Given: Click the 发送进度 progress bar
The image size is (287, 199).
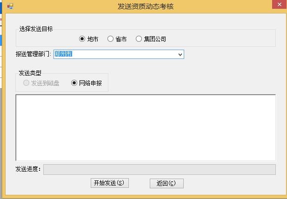Looking at the screenshot, I should click(159, 169).
